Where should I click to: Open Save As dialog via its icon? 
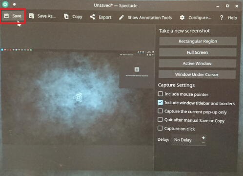[x=32, y=16]
